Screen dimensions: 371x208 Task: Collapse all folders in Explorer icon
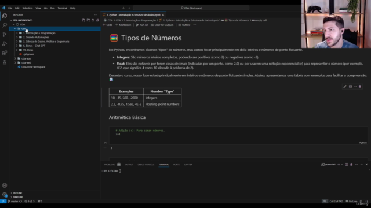(x=97, y=20)
